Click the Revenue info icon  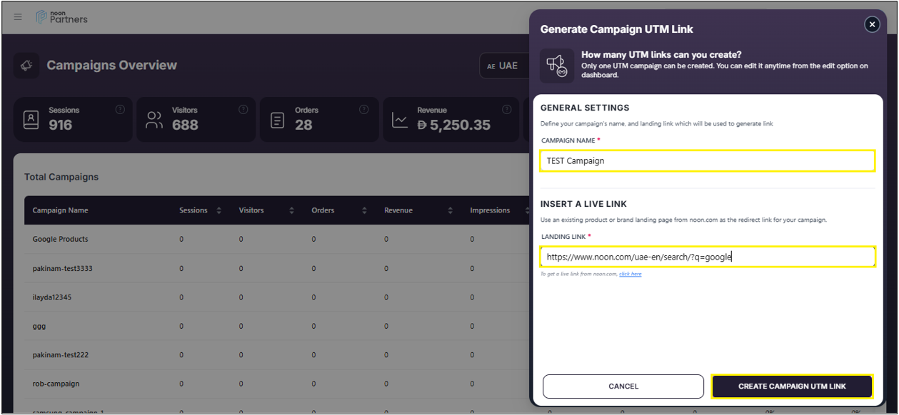506,110
